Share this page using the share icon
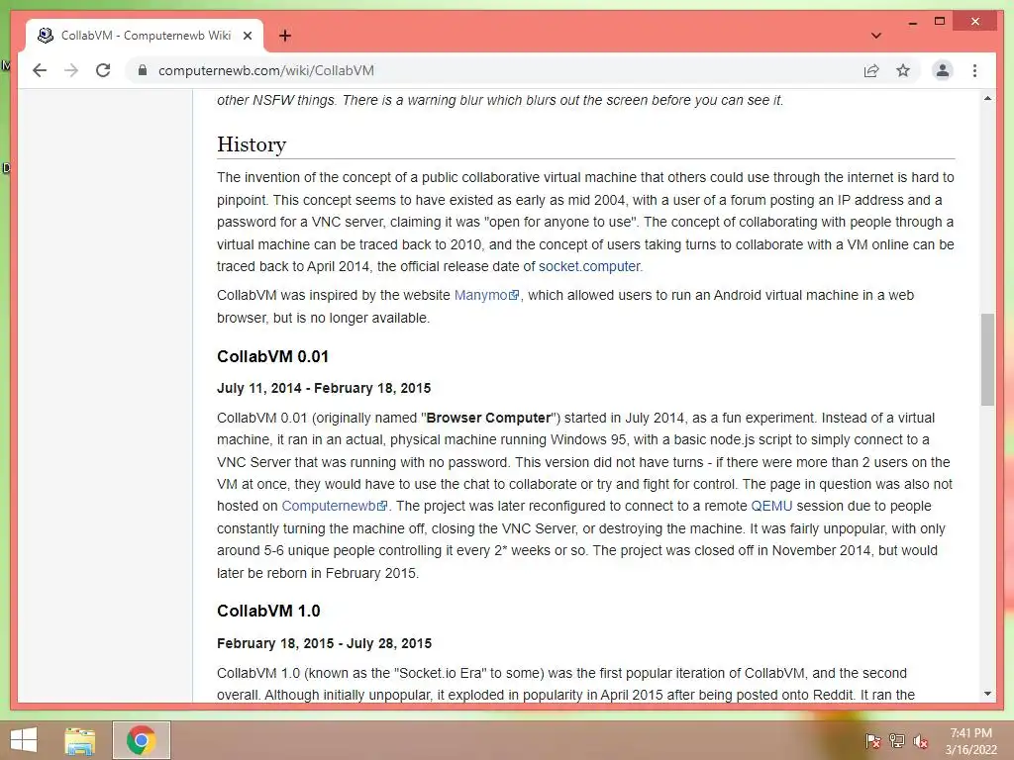The image size is (1014, 760). [871, 70]
